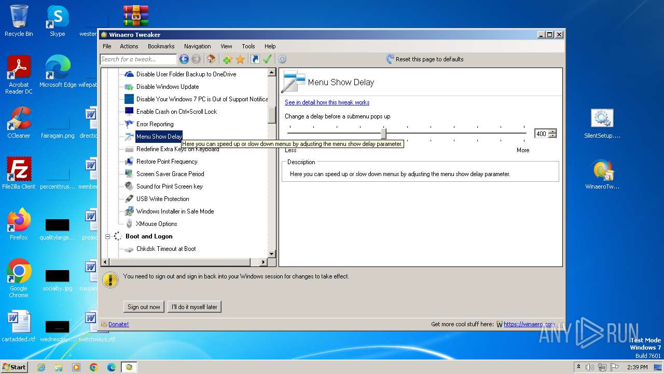The width and height of the screenshot is (664, 374).
Task: Select Chkdsk Timeout at Boot
Action: click(x=165, y=249)
